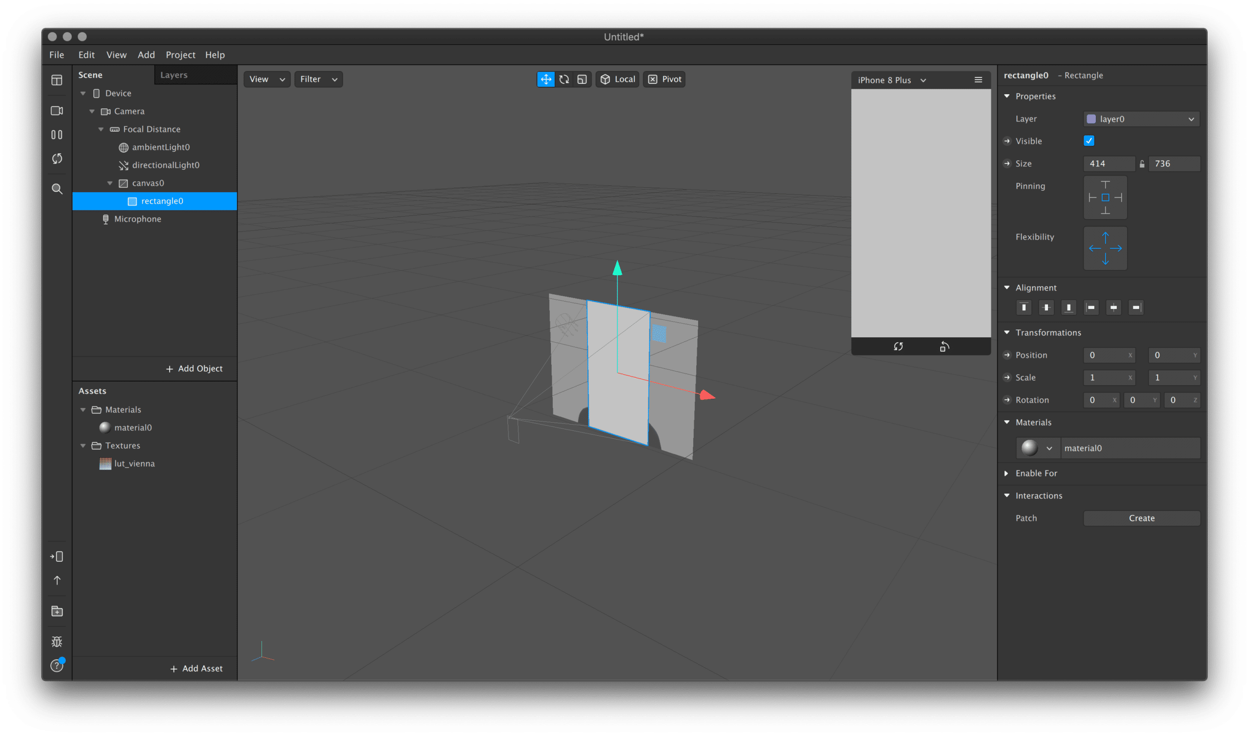1249x736 pixels.
Task: Click the Create patch button
Action: pyautogui.click(x=1142, y=518)
